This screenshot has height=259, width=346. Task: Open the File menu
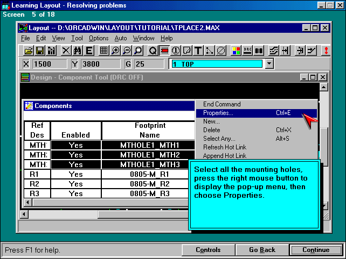pos(25,38)
